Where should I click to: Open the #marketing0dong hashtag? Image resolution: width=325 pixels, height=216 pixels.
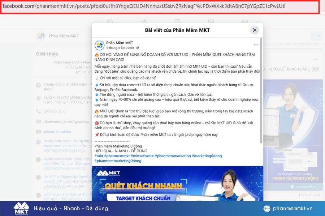(x=207, y=156)
